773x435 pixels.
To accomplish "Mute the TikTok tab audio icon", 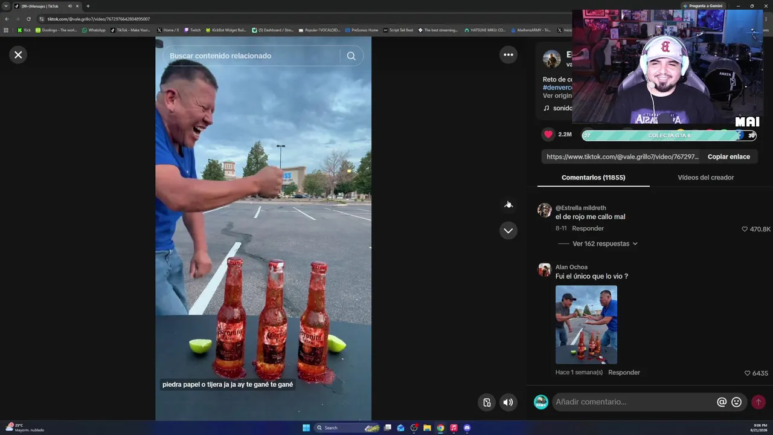I will (x=70, y=6).
